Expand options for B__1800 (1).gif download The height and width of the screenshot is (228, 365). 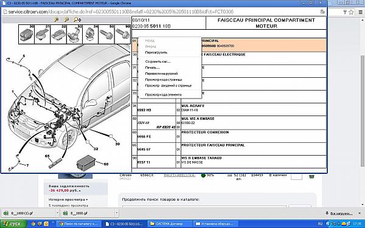(57, 213)
